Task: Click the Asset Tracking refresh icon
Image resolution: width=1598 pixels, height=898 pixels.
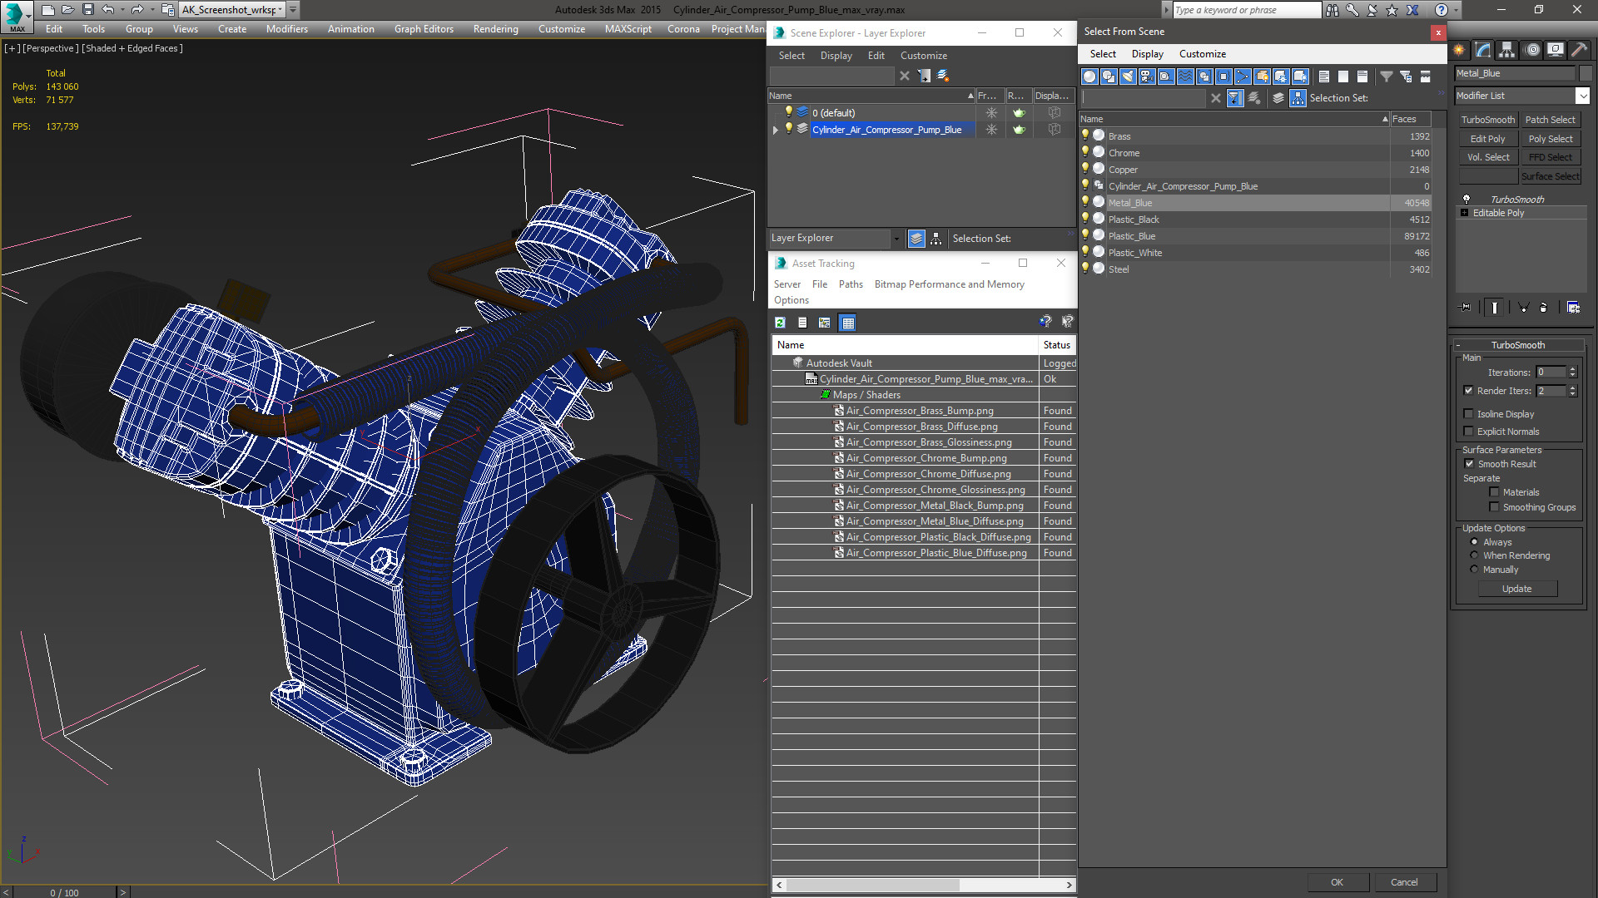Action: 781,321
